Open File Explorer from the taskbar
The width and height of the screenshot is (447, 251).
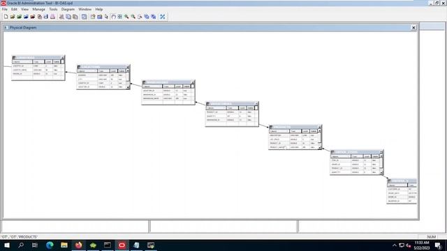pyautogui.click(x=64, y=245)
